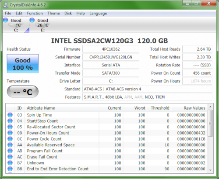This screenshot has height=179, width=219.
Task: Click the status orb for Power-On Hours Count
Action: coord(10,133)
